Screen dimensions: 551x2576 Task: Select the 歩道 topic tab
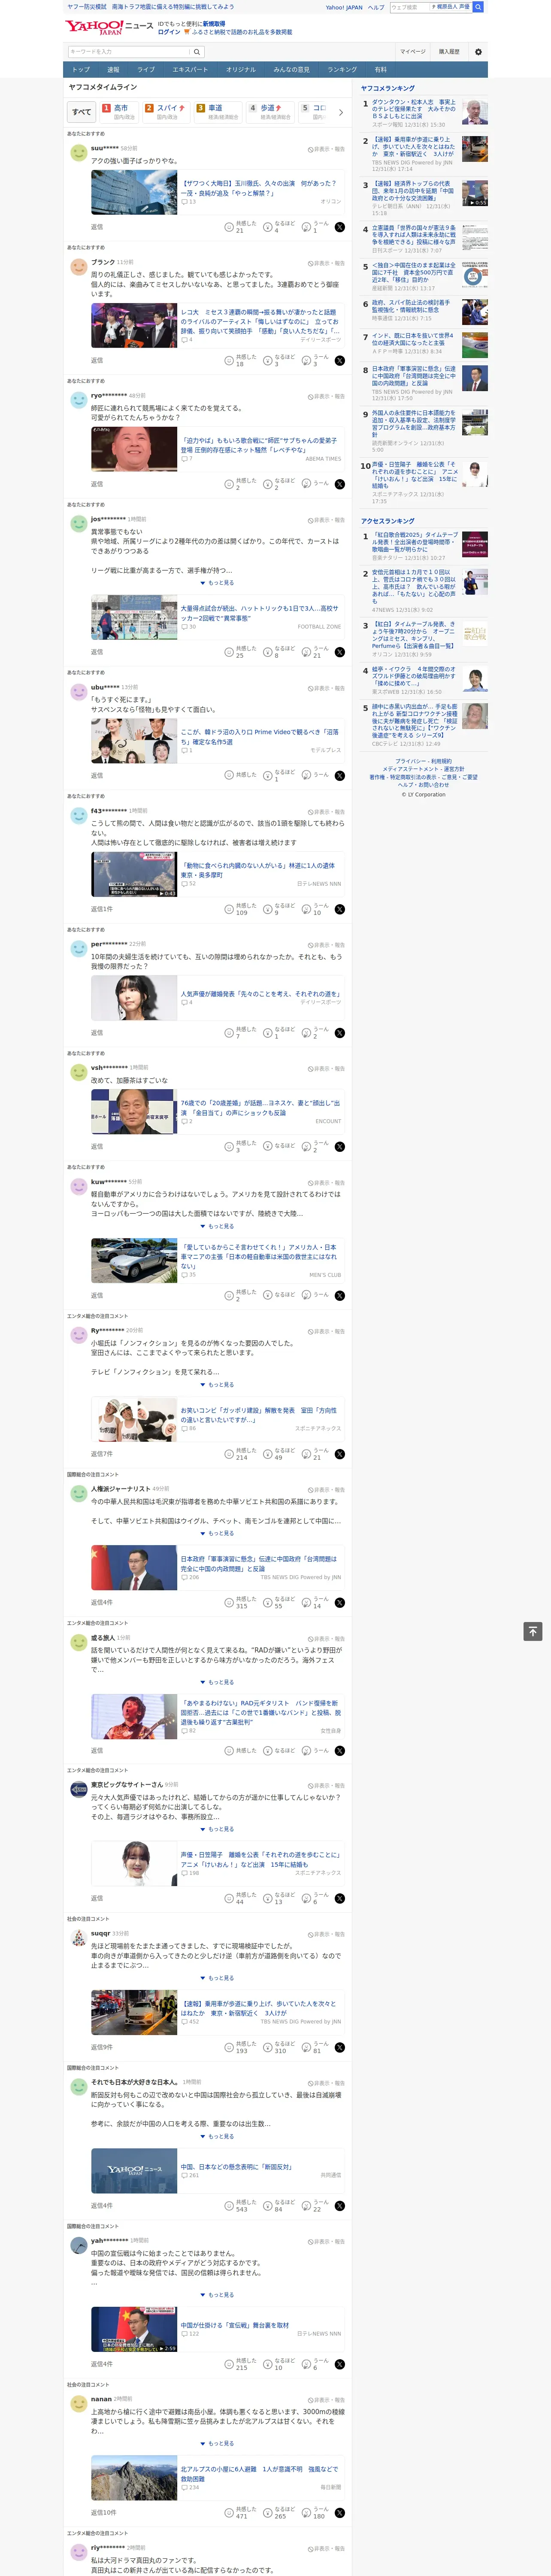tap(270, 112)
